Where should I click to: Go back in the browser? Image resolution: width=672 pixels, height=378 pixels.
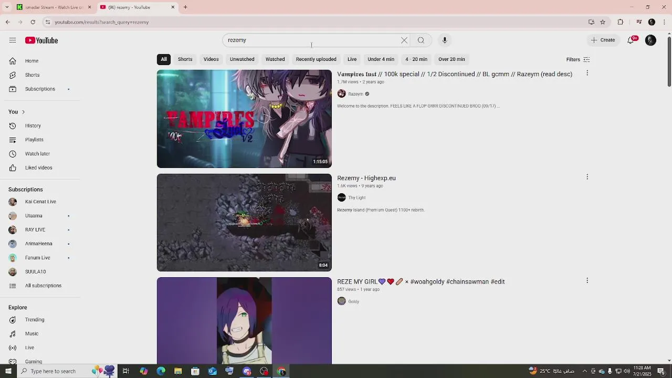point(7,22)
